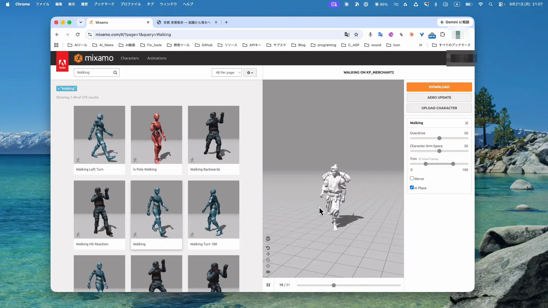548x308 pixels.
Task: Click the Overdrive slider handle
Action: (439, 138)
